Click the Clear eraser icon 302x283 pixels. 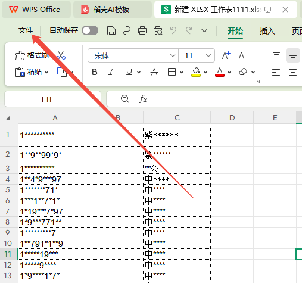(244, 72)
